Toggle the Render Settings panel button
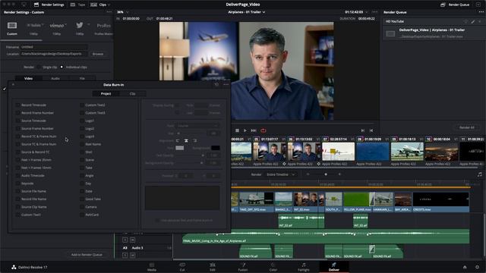Screen dimensions: 486x273 pos(49,5)
